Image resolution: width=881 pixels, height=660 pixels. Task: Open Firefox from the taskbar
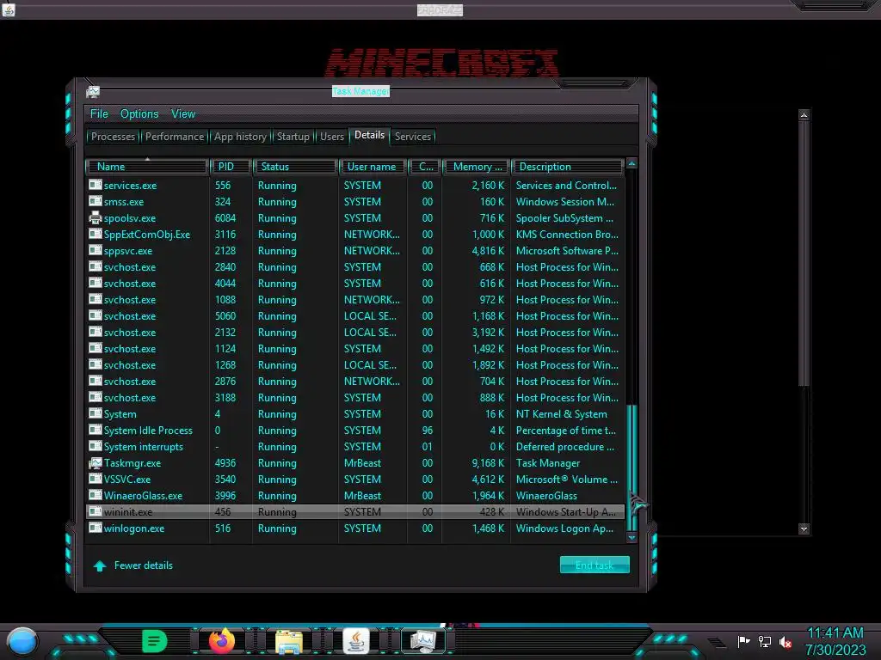(222, 641)
